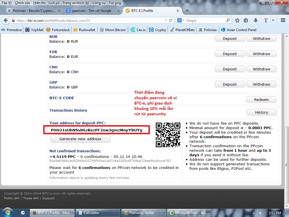
Task: Open a new tab with the plus icon
Action: pos(187,11)
